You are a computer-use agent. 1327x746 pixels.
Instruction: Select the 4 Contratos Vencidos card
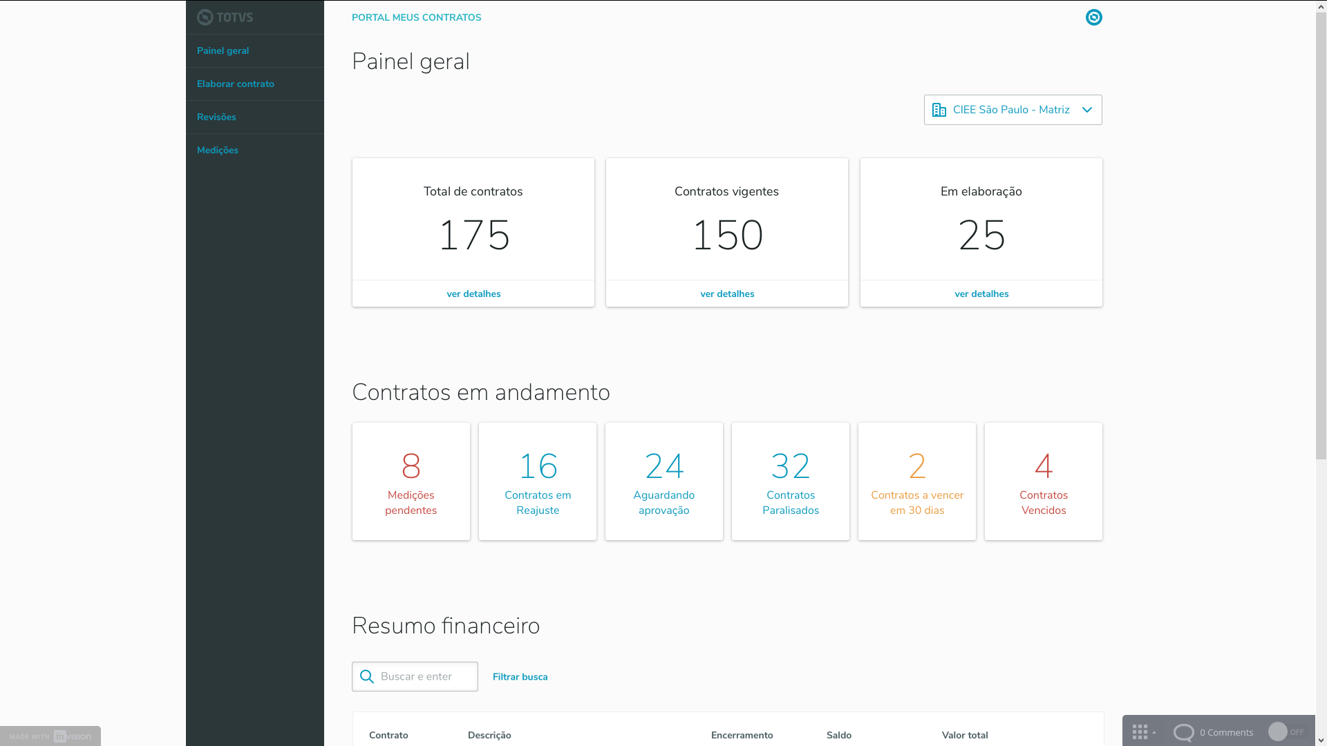click(x=1044, y=481)
